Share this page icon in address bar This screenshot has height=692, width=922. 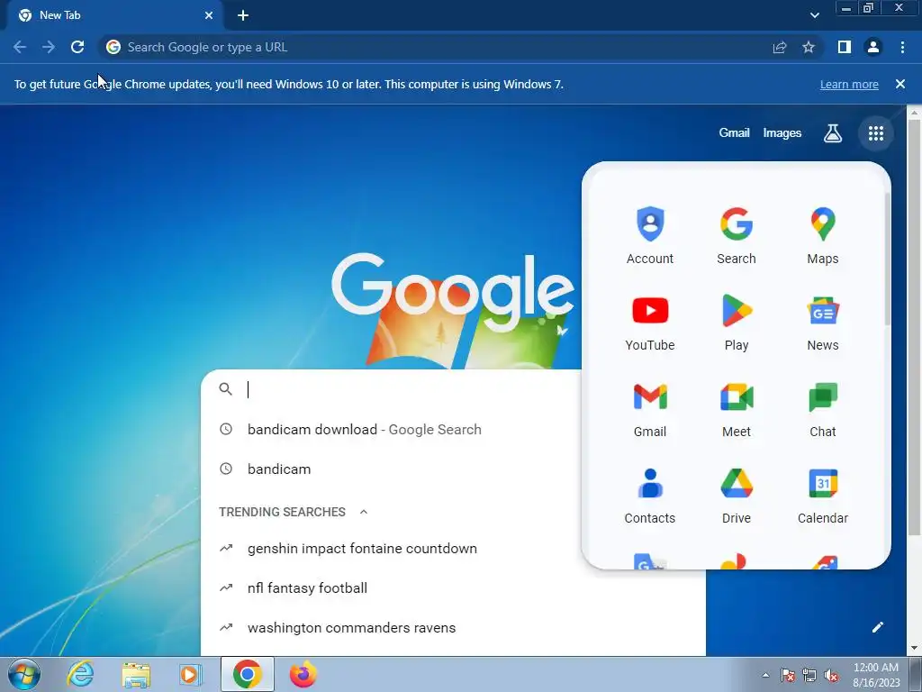(x=780, y=47)
